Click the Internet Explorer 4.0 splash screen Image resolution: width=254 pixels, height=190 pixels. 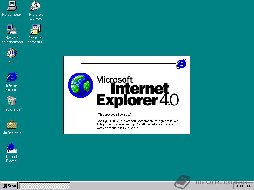coord(127,95)
